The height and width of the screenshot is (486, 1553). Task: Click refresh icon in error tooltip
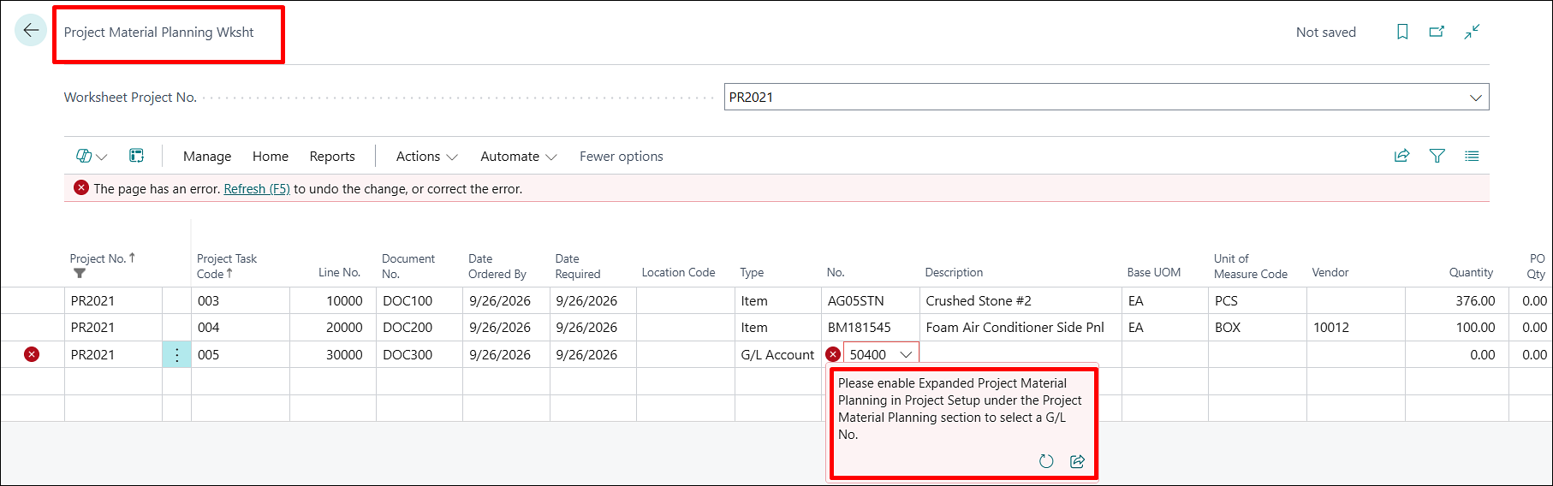click(x=1046, y=461)
